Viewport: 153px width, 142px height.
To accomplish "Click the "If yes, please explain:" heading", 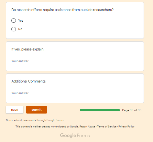I will 28,49.
